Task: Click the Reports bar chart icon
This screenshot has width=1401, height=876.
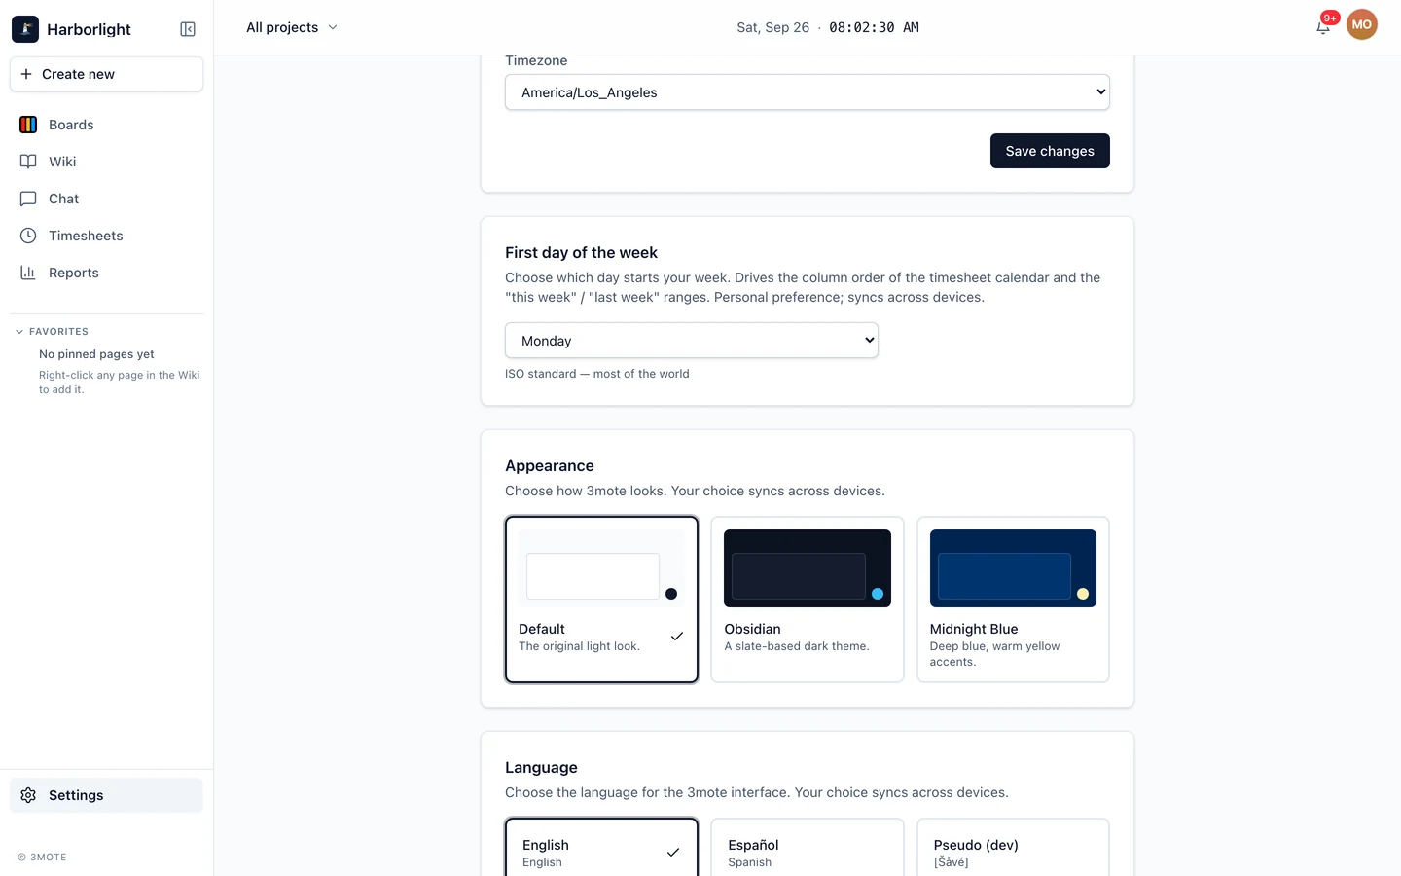Action: coord(28,273)
